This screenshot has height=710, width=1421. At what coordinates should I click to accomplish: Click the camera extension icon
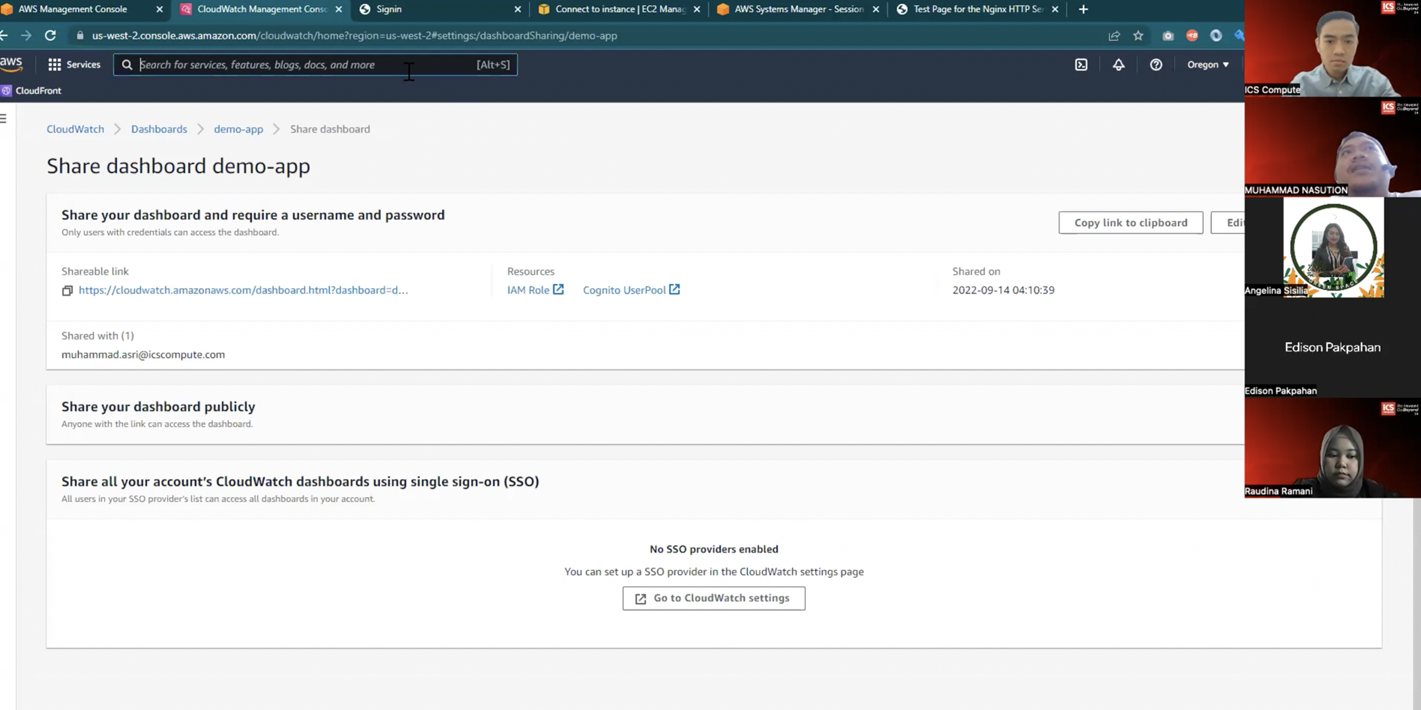click(x=1168, y=35)
